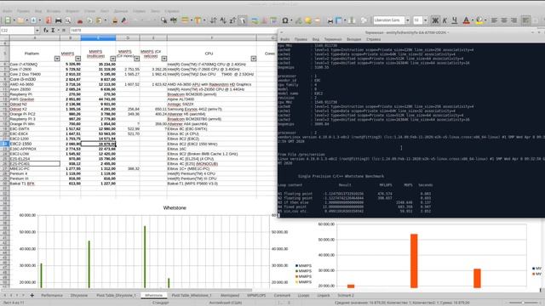The image size is (545, 306).
Task: Toggle Center Horizontally alignment button
Action: (503, 20)
